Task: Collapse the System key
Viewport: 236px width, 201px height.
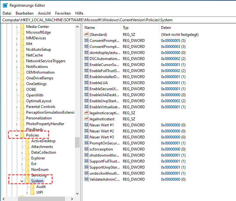Action: pyautogui.click(x=22, y=181)
